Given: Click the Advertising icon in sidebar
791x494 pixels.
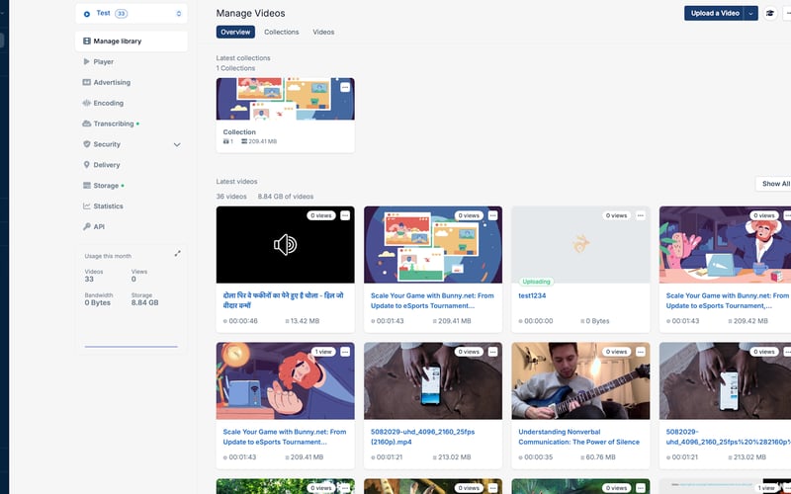Looking at the screenshot, I should click(87, 82).
